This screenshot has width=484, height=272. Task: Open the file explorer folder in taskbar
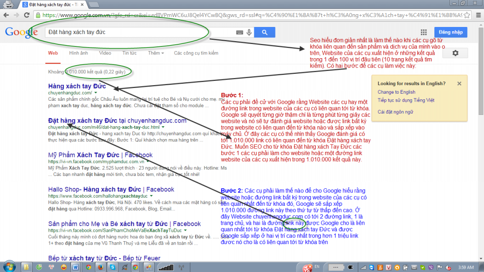point(26,267)
